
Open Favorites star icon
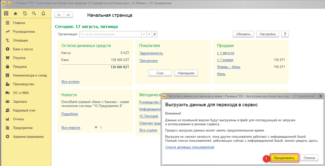pos(16,13)
